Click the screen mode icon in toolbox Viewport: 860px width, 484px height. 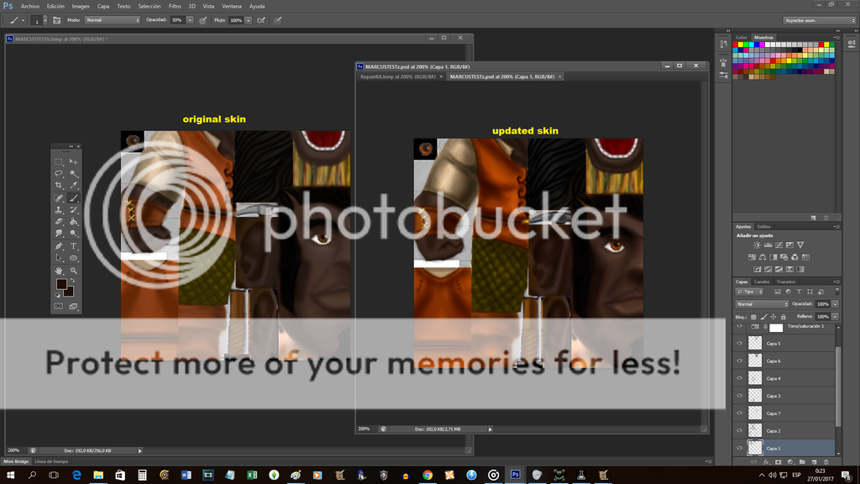74,306
